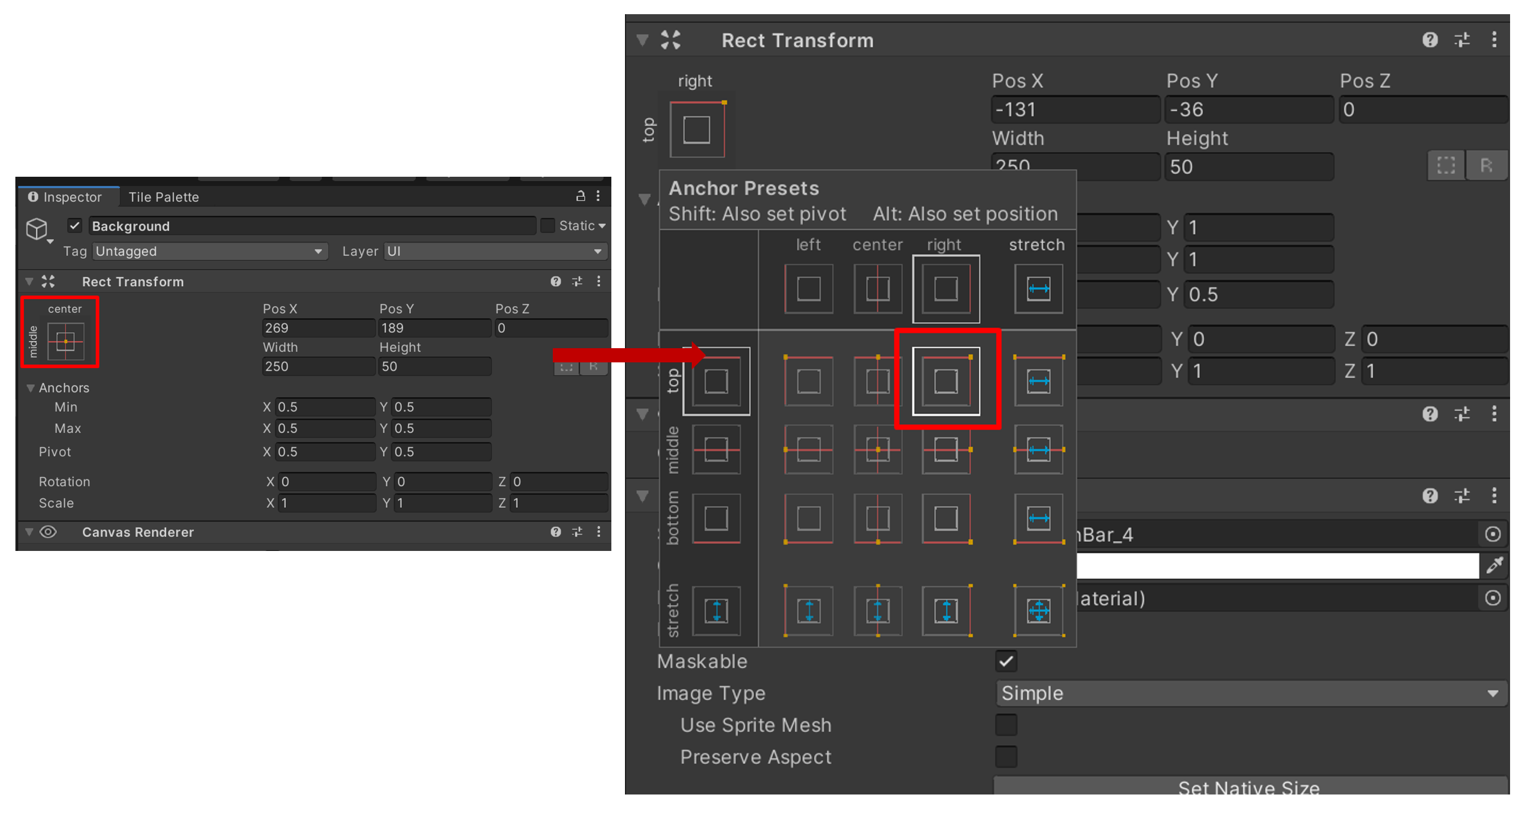Select the top-right anchor preset
1529x814 pixels.
pyautogui.click(x=945, y=381)
